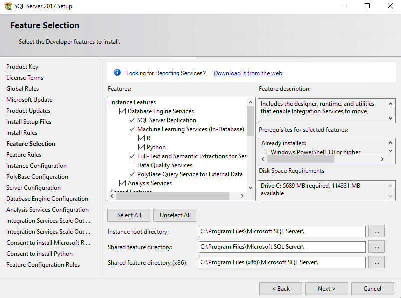Click prerequisites box scroll left arrow
401x298 pixels.
point(263,159)
